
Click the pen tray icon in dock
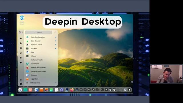tap(93, 90)
